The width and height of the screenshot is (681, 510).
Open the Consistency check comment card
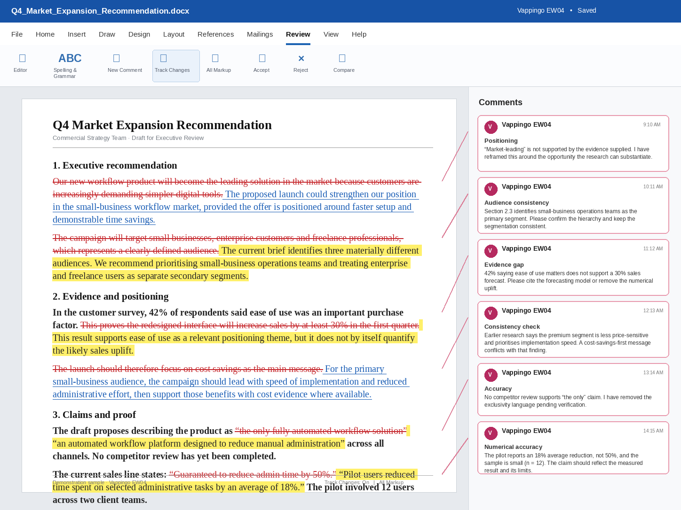(573, 330)
